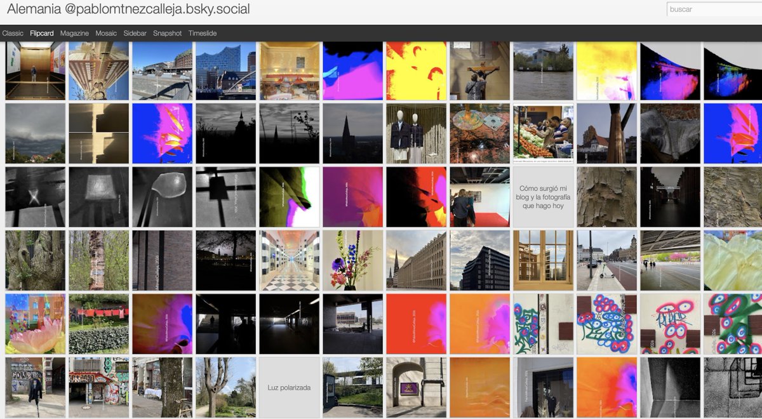Screen dimensions: 762x419
Task: Open the red laundry above hedge photo
Action: pos(98,324)
